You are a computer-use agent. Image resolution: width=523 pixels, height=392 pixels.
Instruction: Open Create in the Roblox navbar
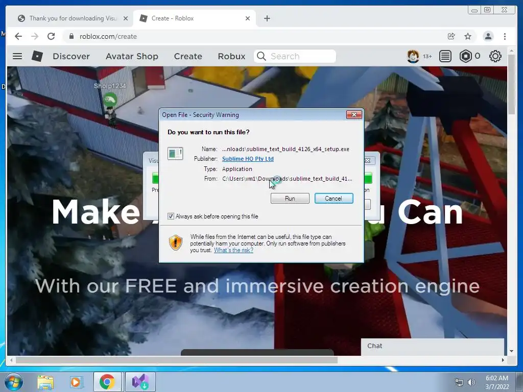[188, 56]
